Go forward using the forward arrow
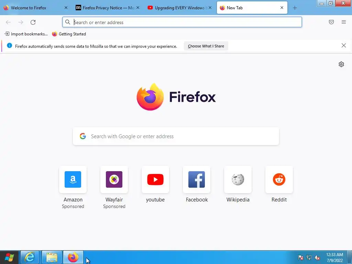 21,22
